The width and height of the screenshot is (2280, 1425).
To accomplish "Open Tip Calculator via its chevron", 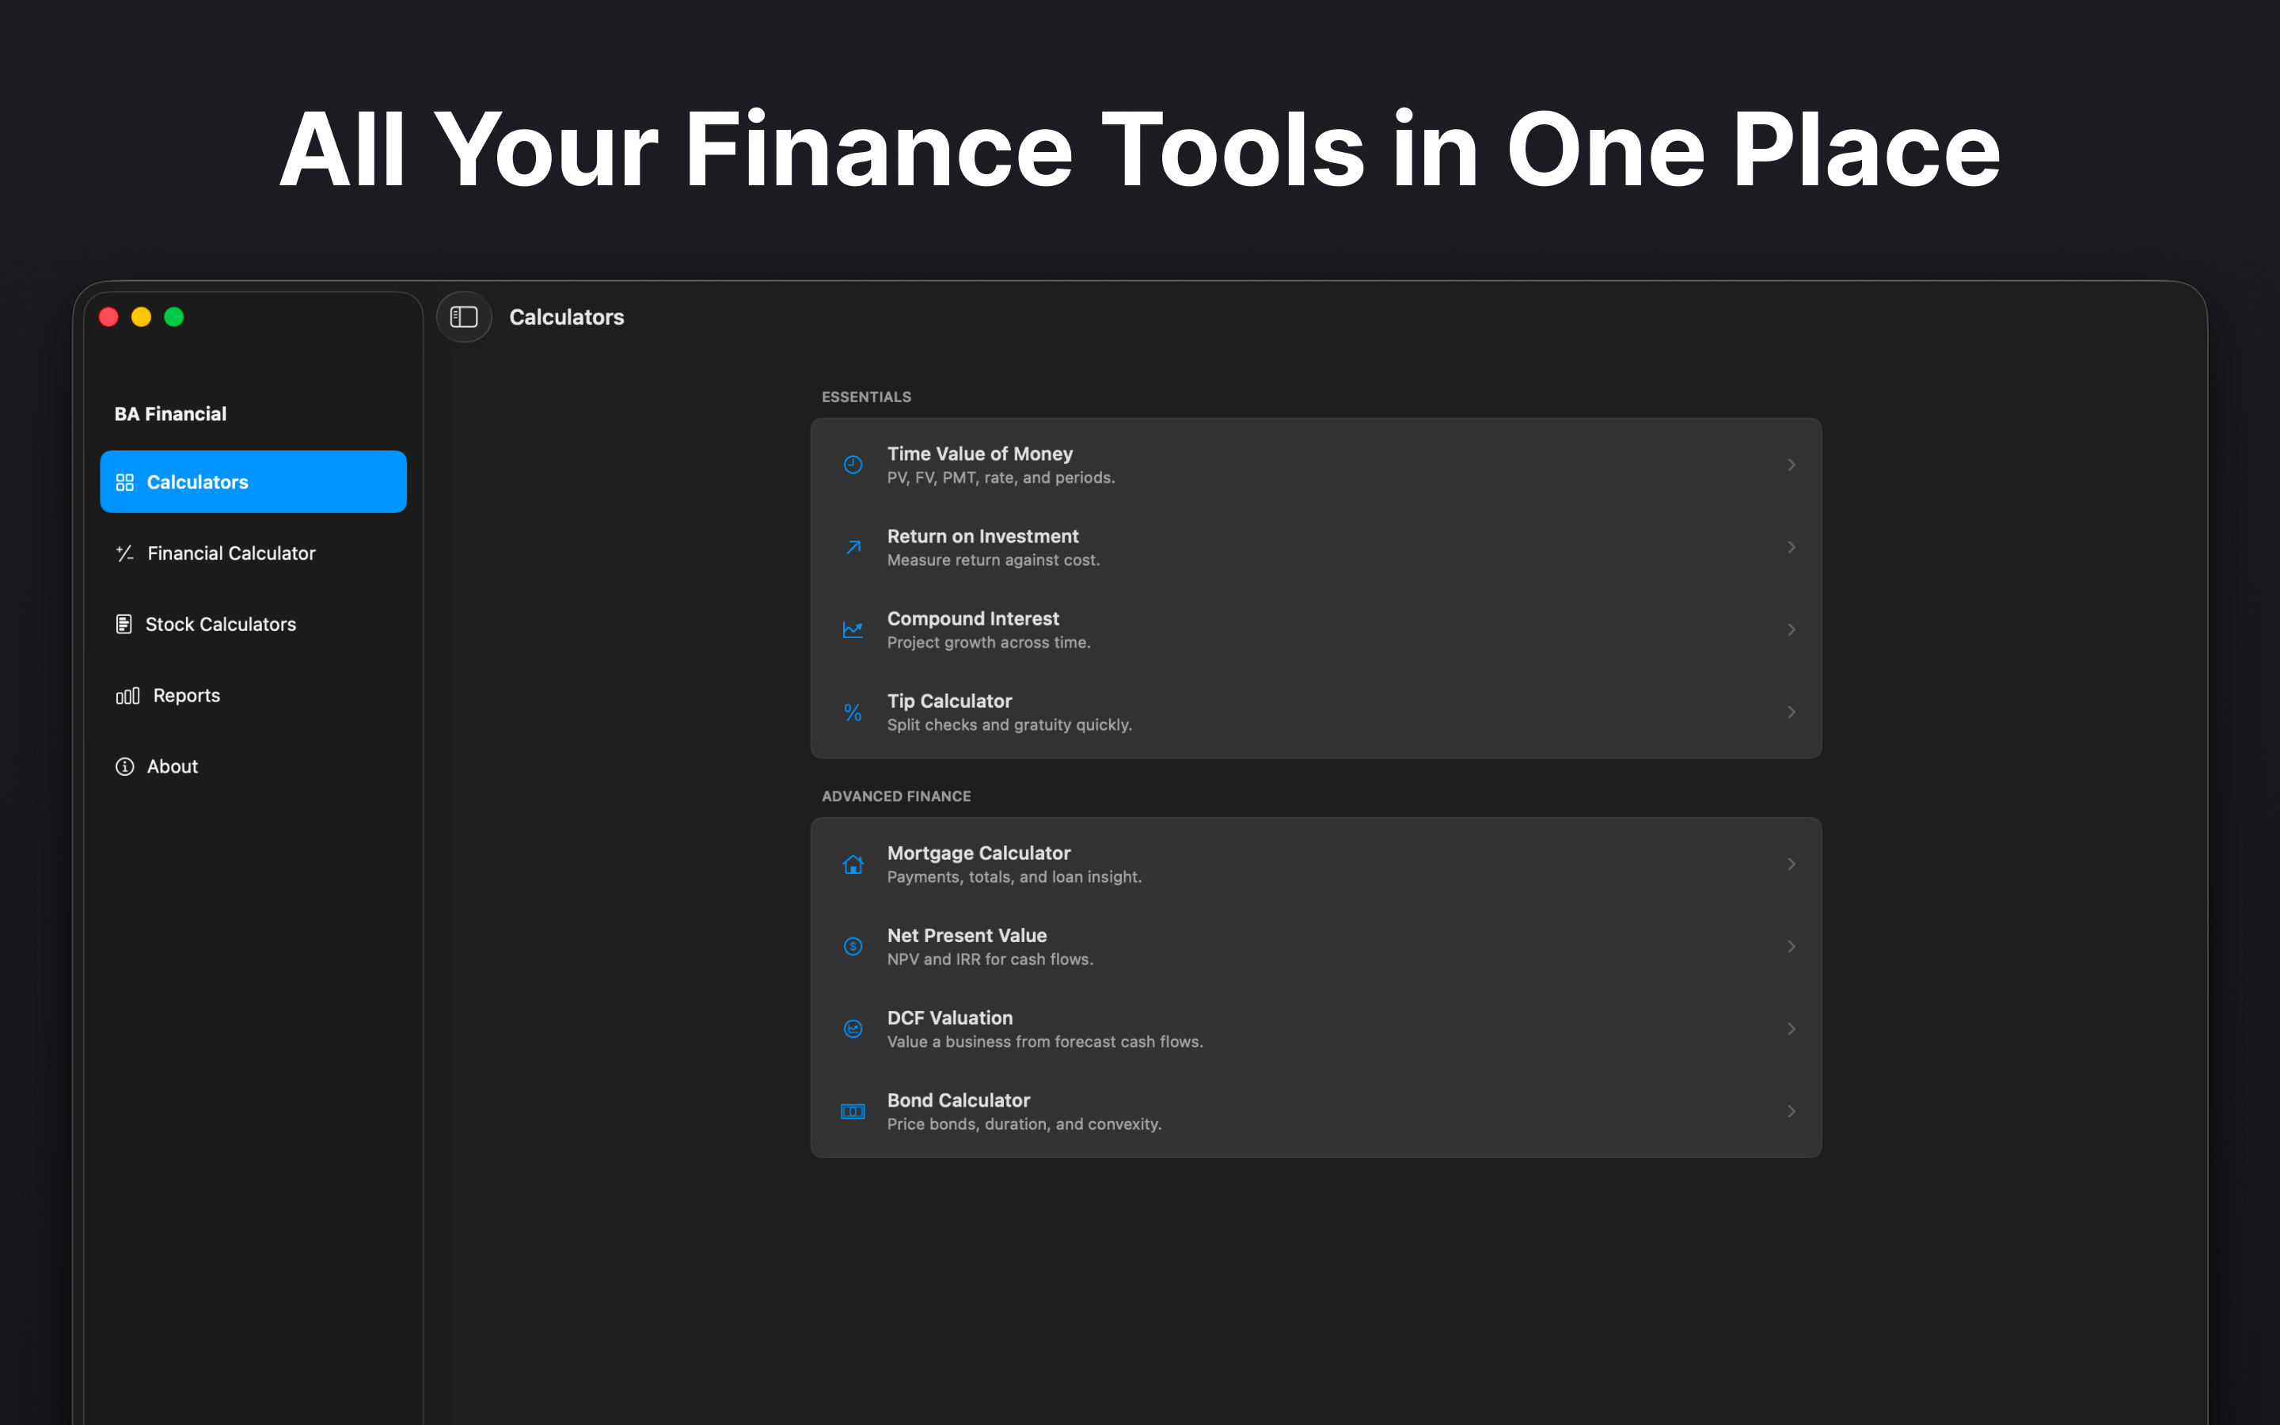I will point(1791,712).
